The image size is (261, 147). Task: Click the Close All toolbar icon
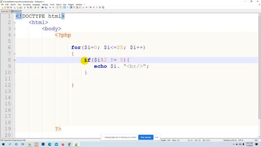pos(18,7)
